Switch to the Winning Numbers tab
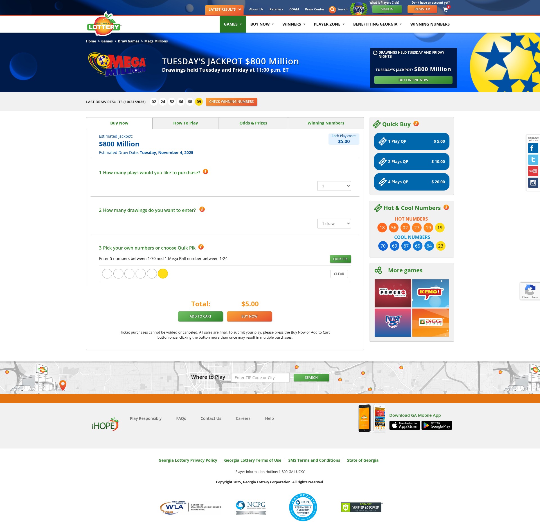The height and width of the screenshot is (530, 540). tap(326, 123)
